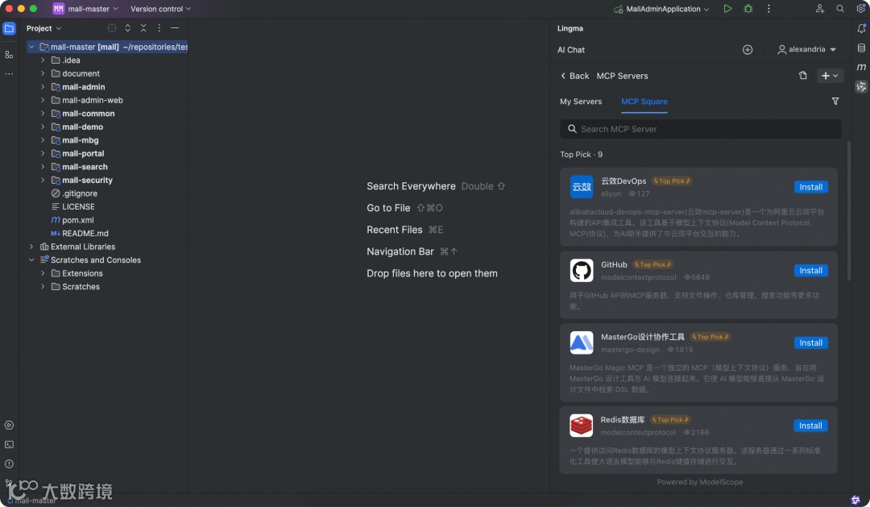The image size is (870, 507).
Task: Select mall-common module row
Action: pyautogui.click(x=107, y=114)
